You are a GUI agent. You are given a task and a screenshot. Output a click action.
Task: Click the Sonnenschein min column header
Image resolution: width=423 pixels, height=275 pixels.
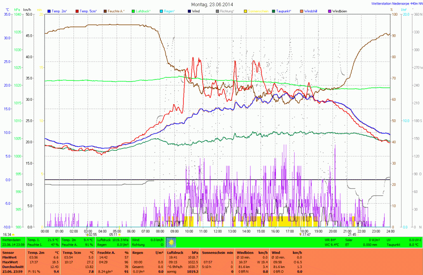(x=218, y=252)
